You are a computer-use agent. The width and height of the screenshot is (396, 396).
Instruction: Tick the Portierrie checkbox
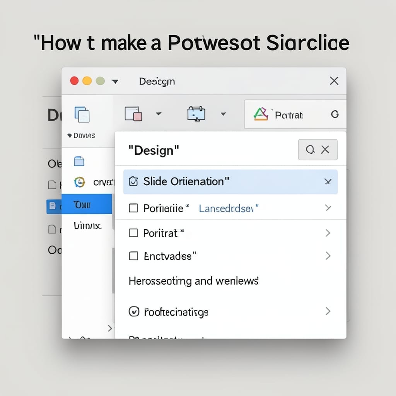(x=133, y=208)
